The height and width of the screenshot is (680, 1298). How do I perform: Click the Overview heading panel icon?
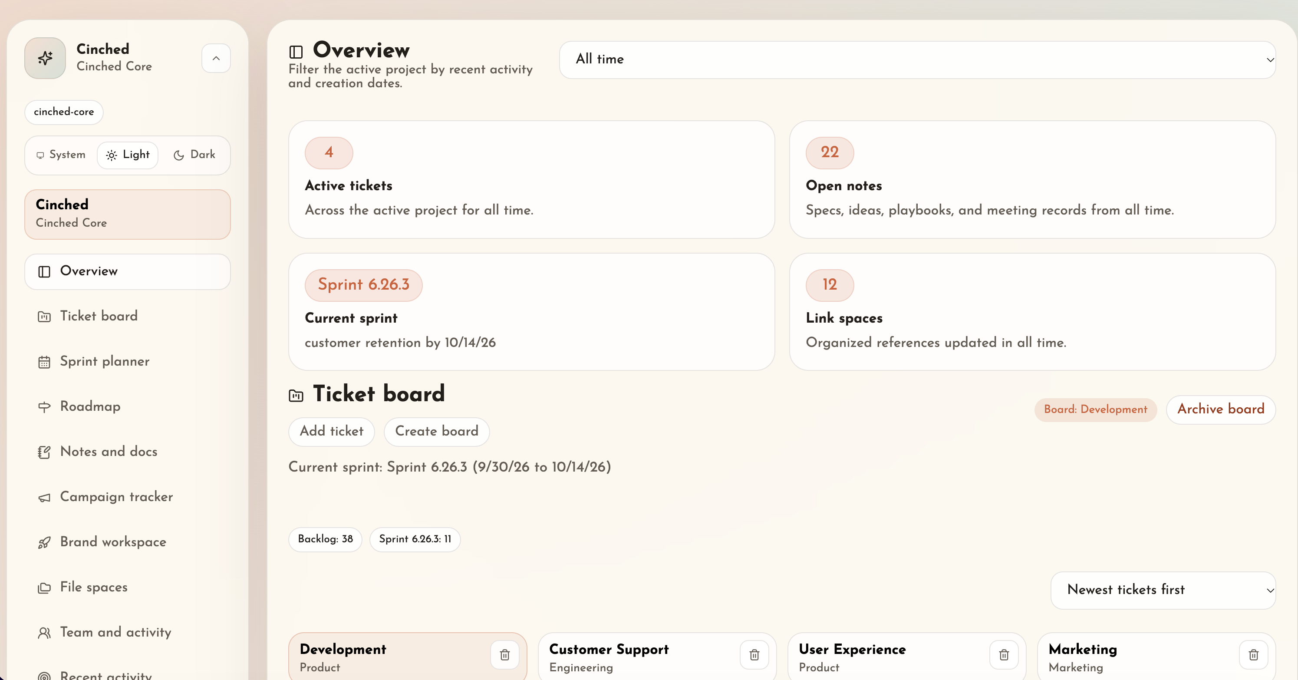(x=296, y=52)
